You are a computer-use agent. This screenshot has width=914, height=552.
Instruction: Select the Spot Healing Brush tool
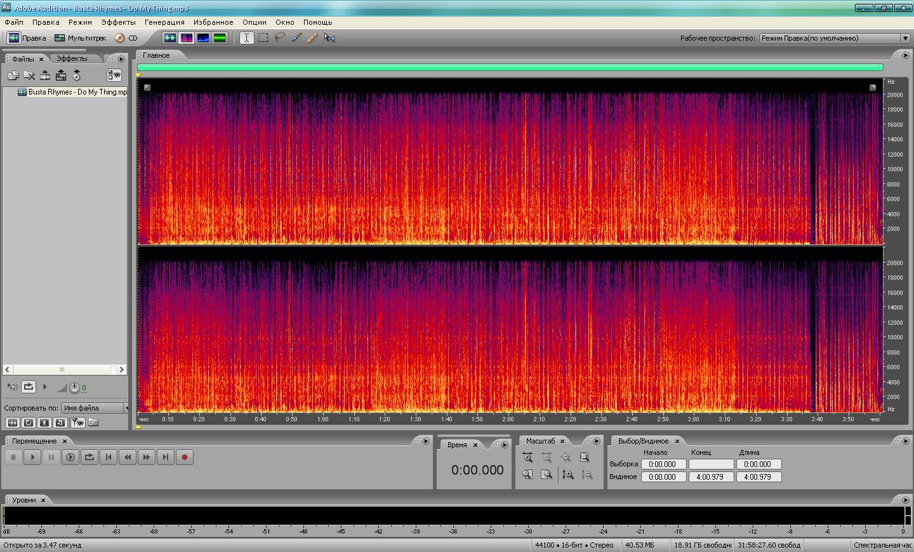click(312, 38)
